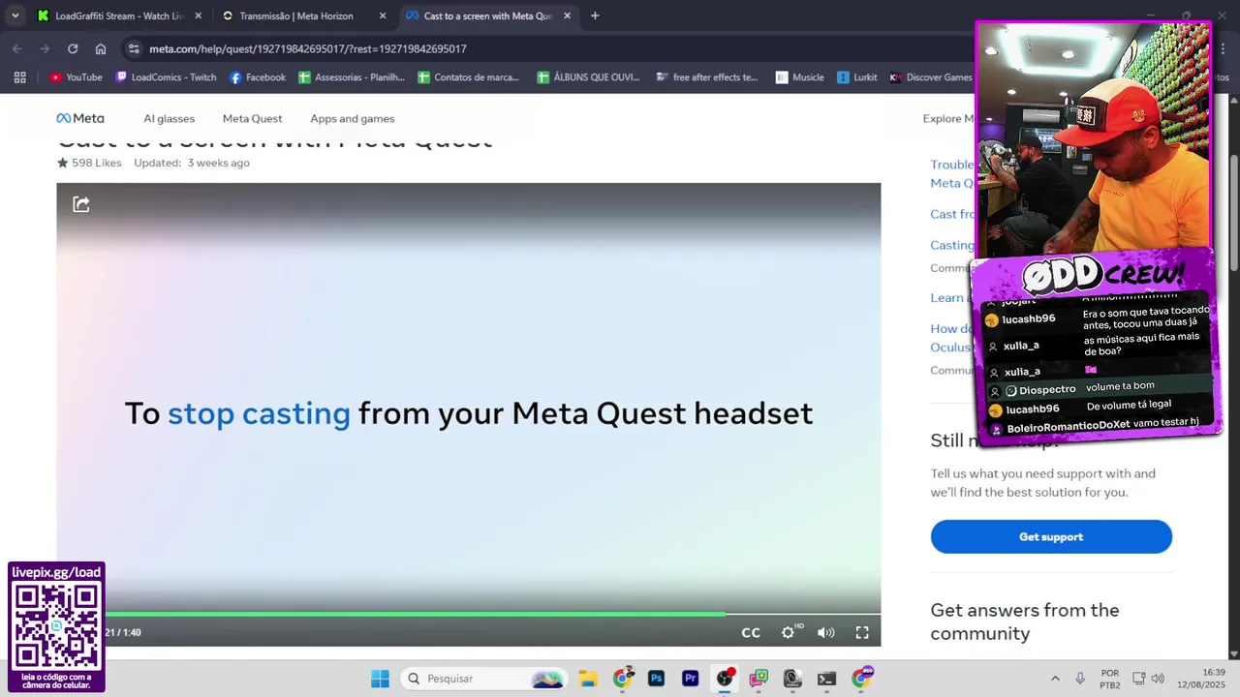The height and width of the screenshot is (697, 1240).
Task: Mute the video volume
Action: click(x=825, y=632)
